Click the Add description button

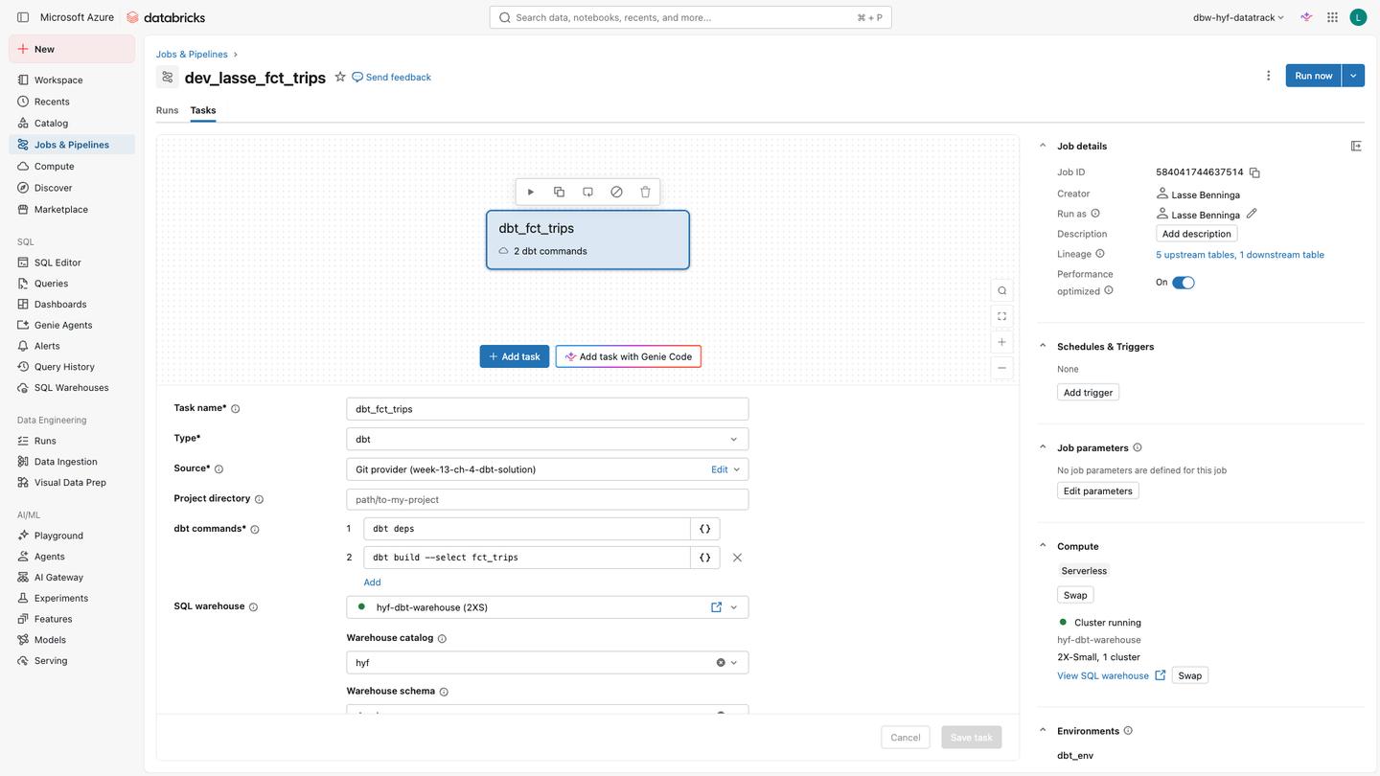1197,234
